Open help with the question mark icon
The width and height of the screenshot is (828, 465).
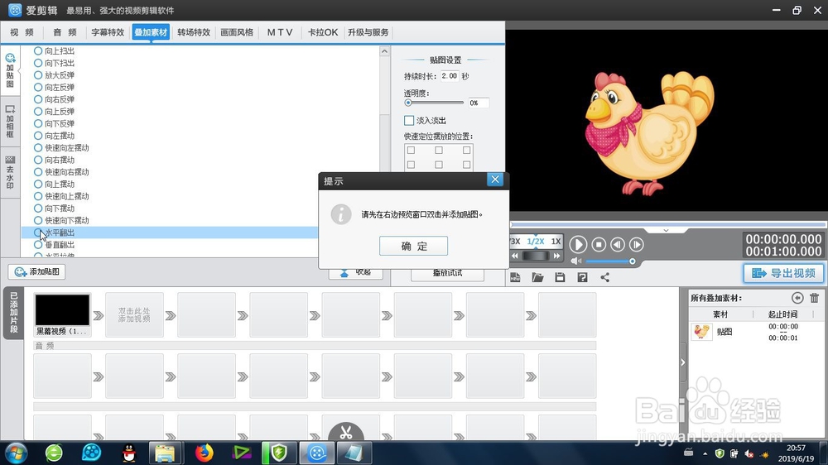[582, 277]
